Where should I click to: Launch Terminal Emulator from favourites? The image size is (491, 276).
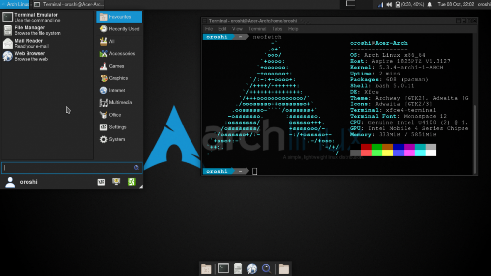pos(47,17)
